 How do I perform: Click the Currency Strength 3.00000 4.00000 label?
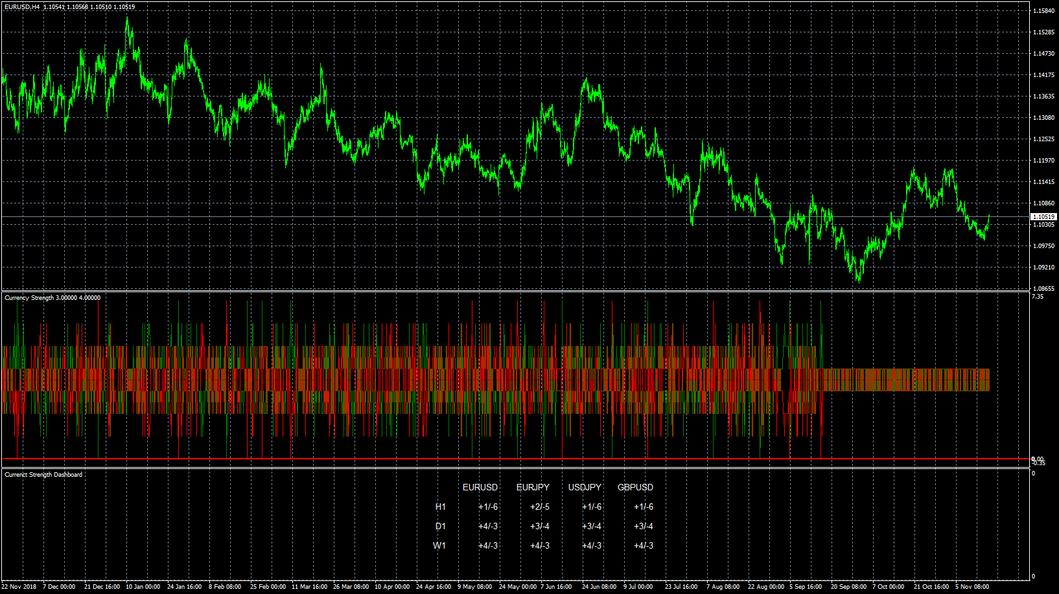tap(52, 298)
